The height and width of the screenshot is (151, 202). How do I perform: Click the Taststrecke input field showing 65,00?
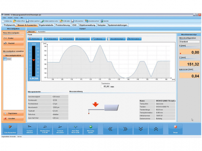click(x=105, y=86)
